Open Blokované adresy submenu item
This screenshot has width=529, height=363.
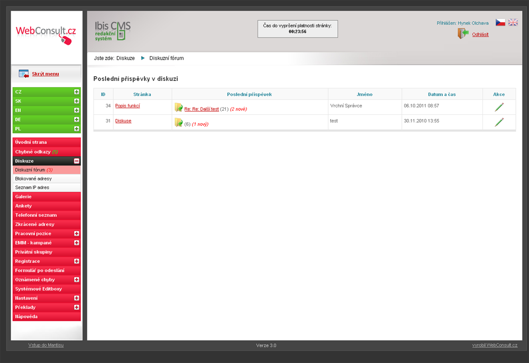click(47, 178)
